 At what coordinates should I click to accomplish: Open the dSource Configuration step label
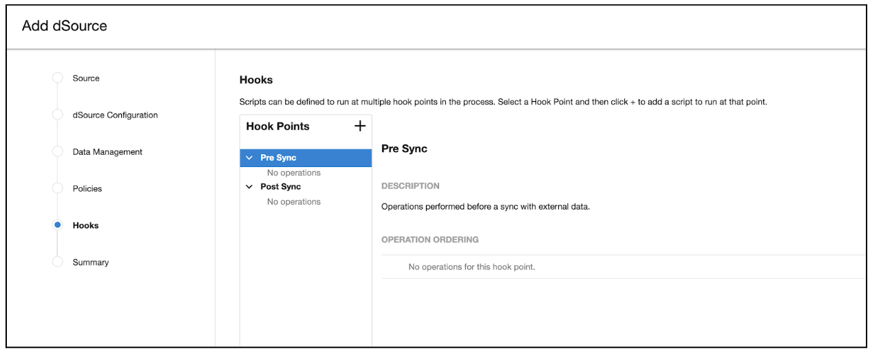click(115, 115)
